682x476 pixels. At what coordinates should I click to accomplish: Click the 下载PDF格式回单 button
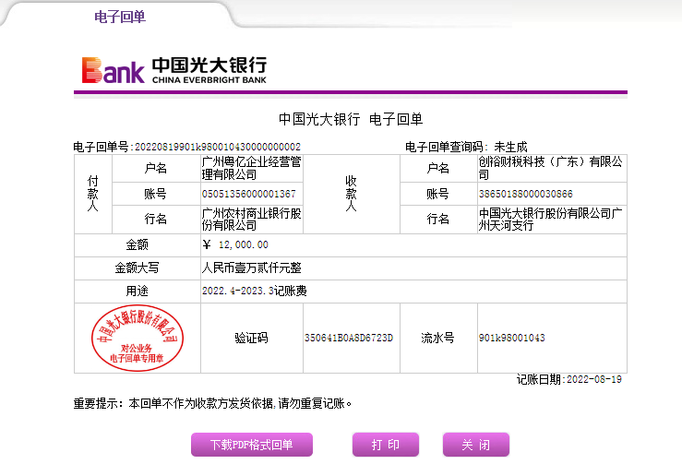click(252, 445)
